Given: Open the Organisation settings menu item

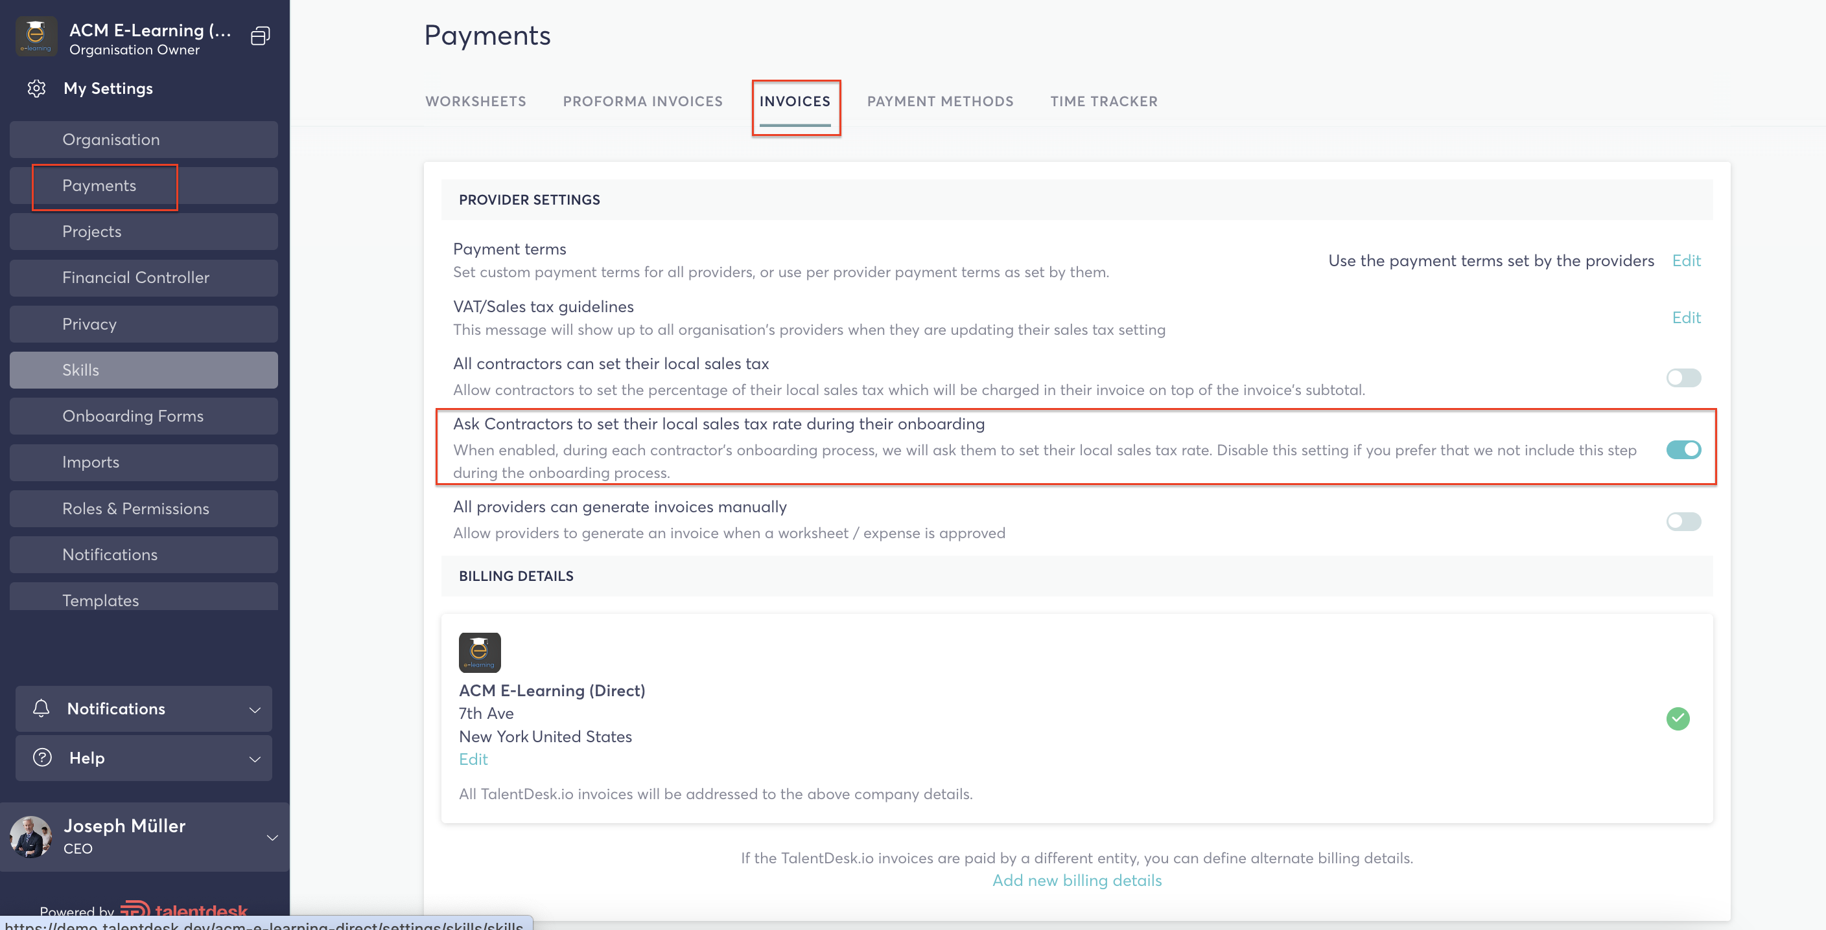Looking at the screenshot, I should coord(144,139).
